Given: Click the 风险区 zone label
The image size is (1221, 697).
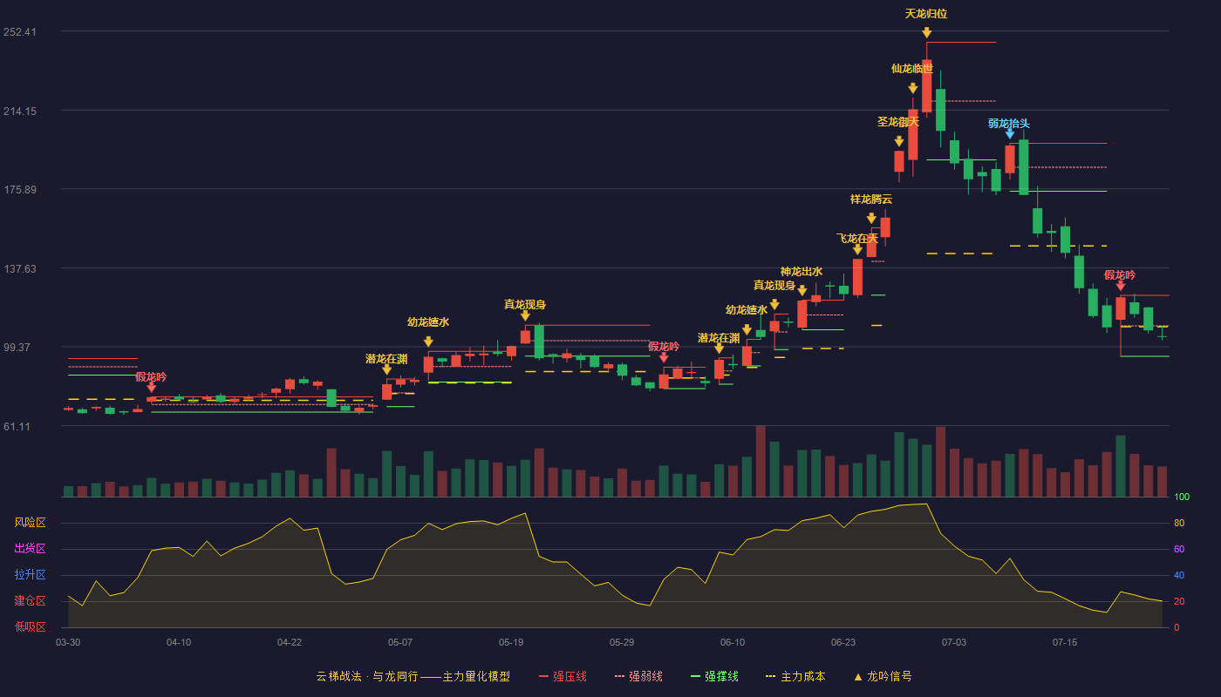Looking at the screenshot, I should (30, 523).
